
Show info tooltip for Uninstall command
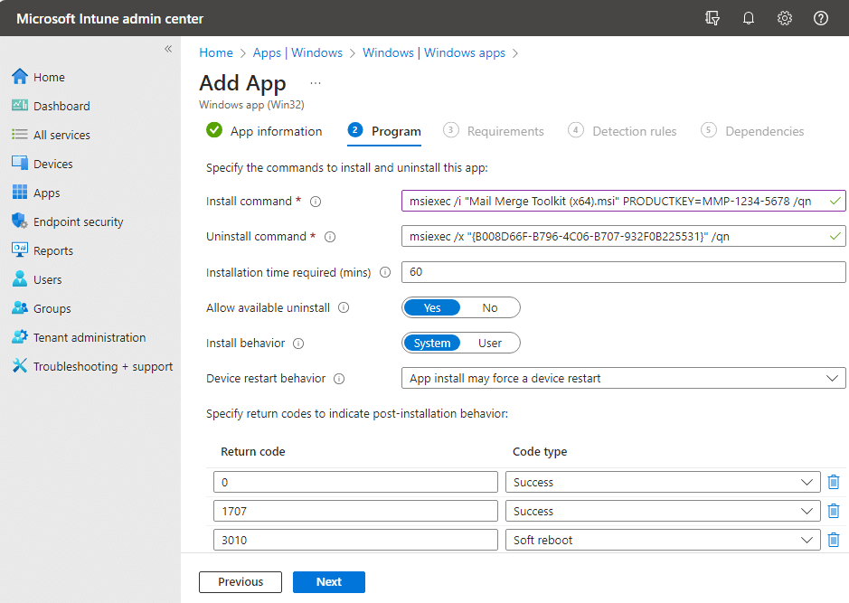click(x=330, y=237)
